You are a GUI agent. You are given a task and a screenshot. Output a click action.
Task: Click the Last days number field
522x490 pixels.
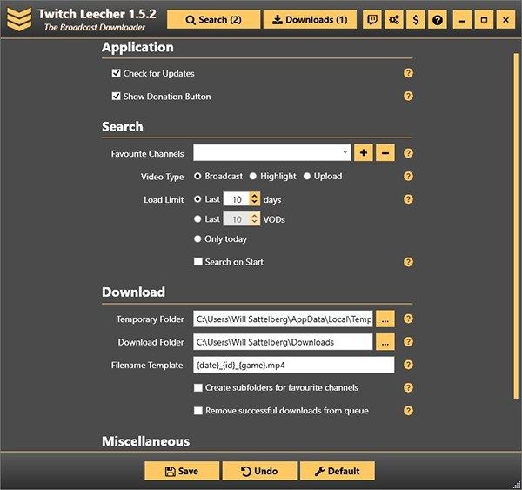[237, 199]
